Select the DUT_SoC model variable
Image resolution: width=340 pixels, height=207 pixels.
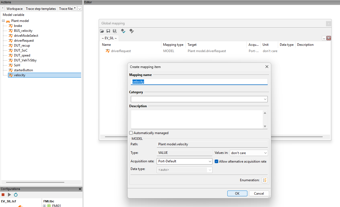(21, 50)
